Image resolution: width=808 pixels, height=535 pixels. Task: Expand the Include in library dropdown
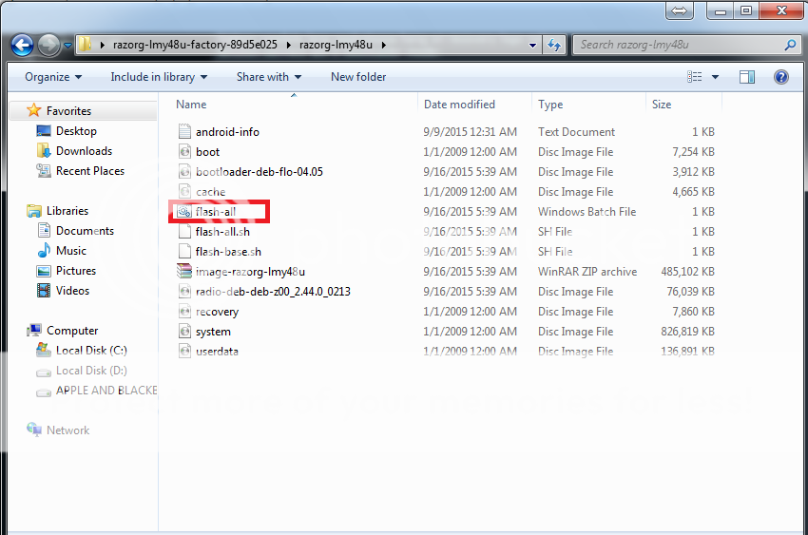pos(160,77)
